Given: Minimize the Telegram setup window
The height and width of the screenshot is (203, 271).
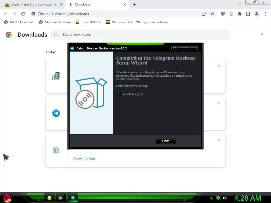Looking at the screenshot, I should coord(175,48).
